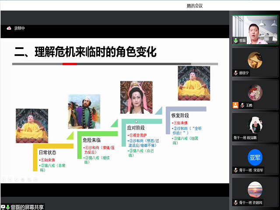This screenshot has height=210, width=280.
Task: Click the Buddha image above 日常状态
Action: click(32, 126)
